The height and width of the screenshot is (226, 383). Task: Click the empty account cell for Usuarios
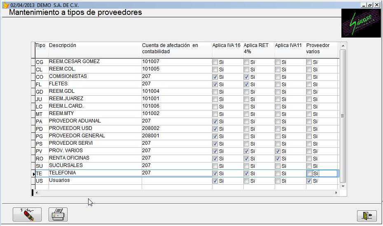point(177,181)
